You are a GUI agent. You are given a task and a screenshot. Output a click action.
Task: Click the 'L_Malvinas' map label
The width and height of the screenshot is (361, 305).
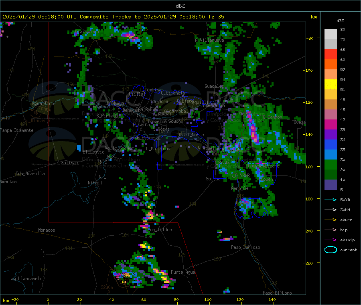(158, 149)
